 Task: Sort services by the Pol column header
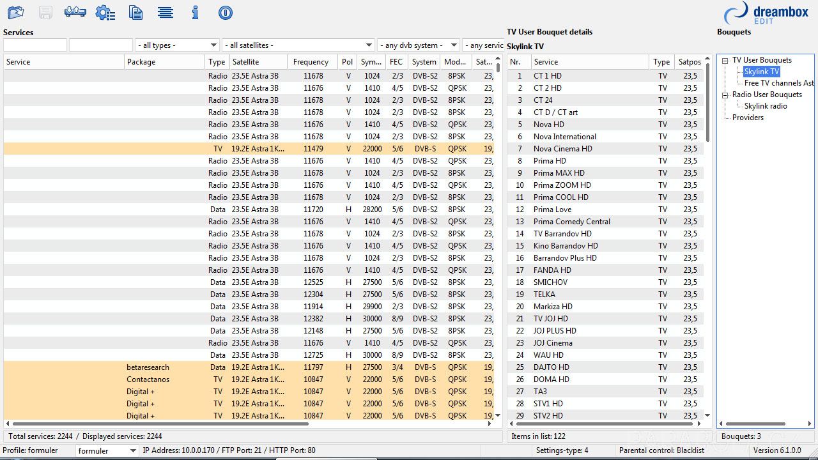coord(348,62)
